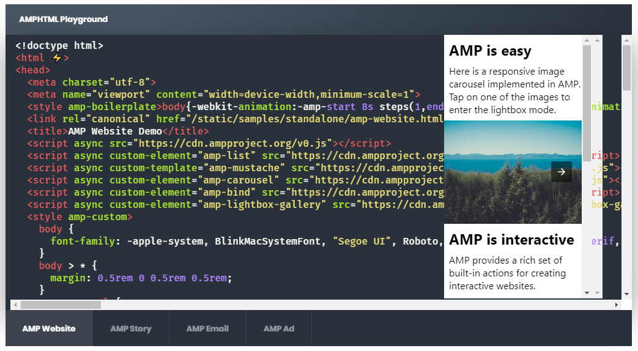Click the v0.js script src line

[x=209, y=144]
